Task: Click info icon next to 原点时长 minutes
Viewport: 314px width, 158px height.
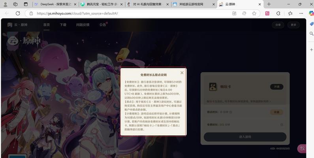Action: click(231, 112)
